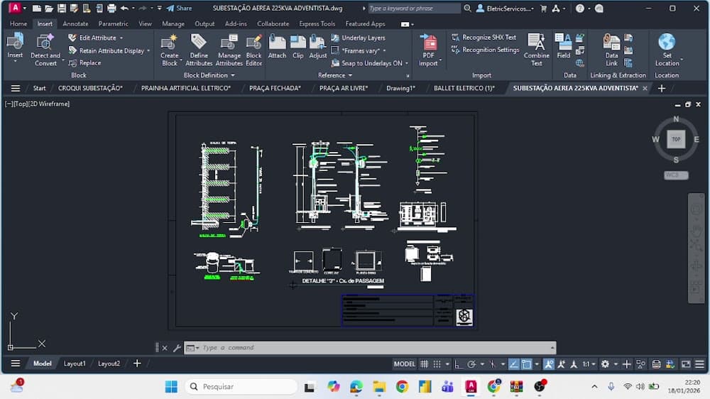Select the Adjust reference tool
Image resolution: width=710 pixels, height=399 pixels.
pyautogui.click(x=318, y=46)
